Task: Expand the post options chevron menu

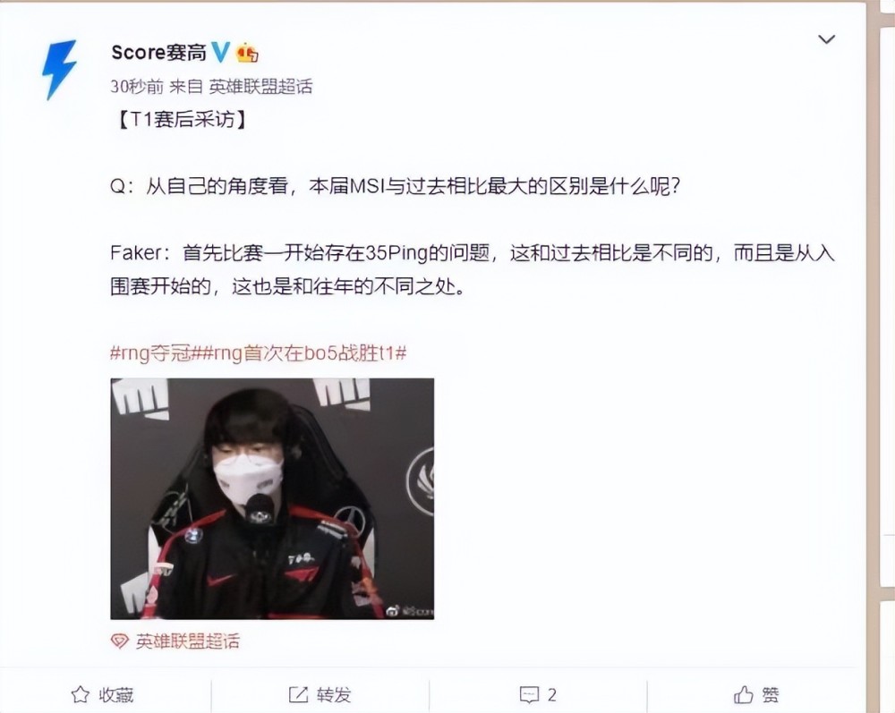Action: (x=826, y=39)
